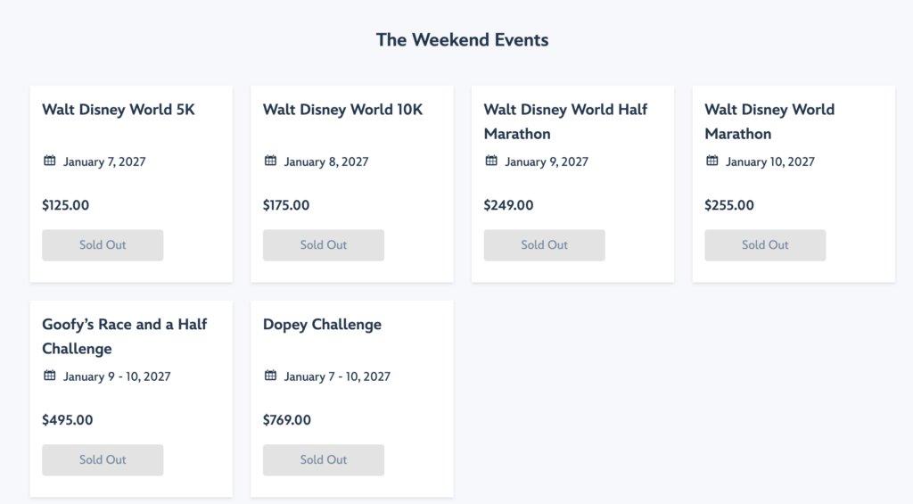The image size is (913, 504).
Task: Click the $769.00 price on Dopey Challenge
Action: pyautogui.click(x=287, y=420)
